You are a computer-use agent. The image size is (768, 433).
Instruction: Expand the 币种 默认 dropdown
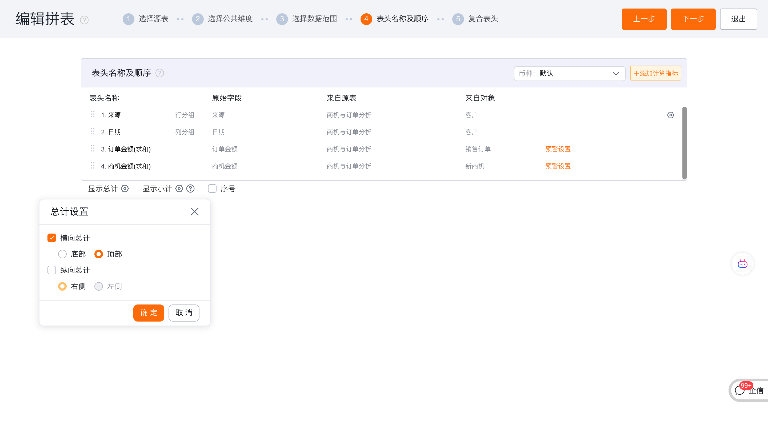(569, 74)
